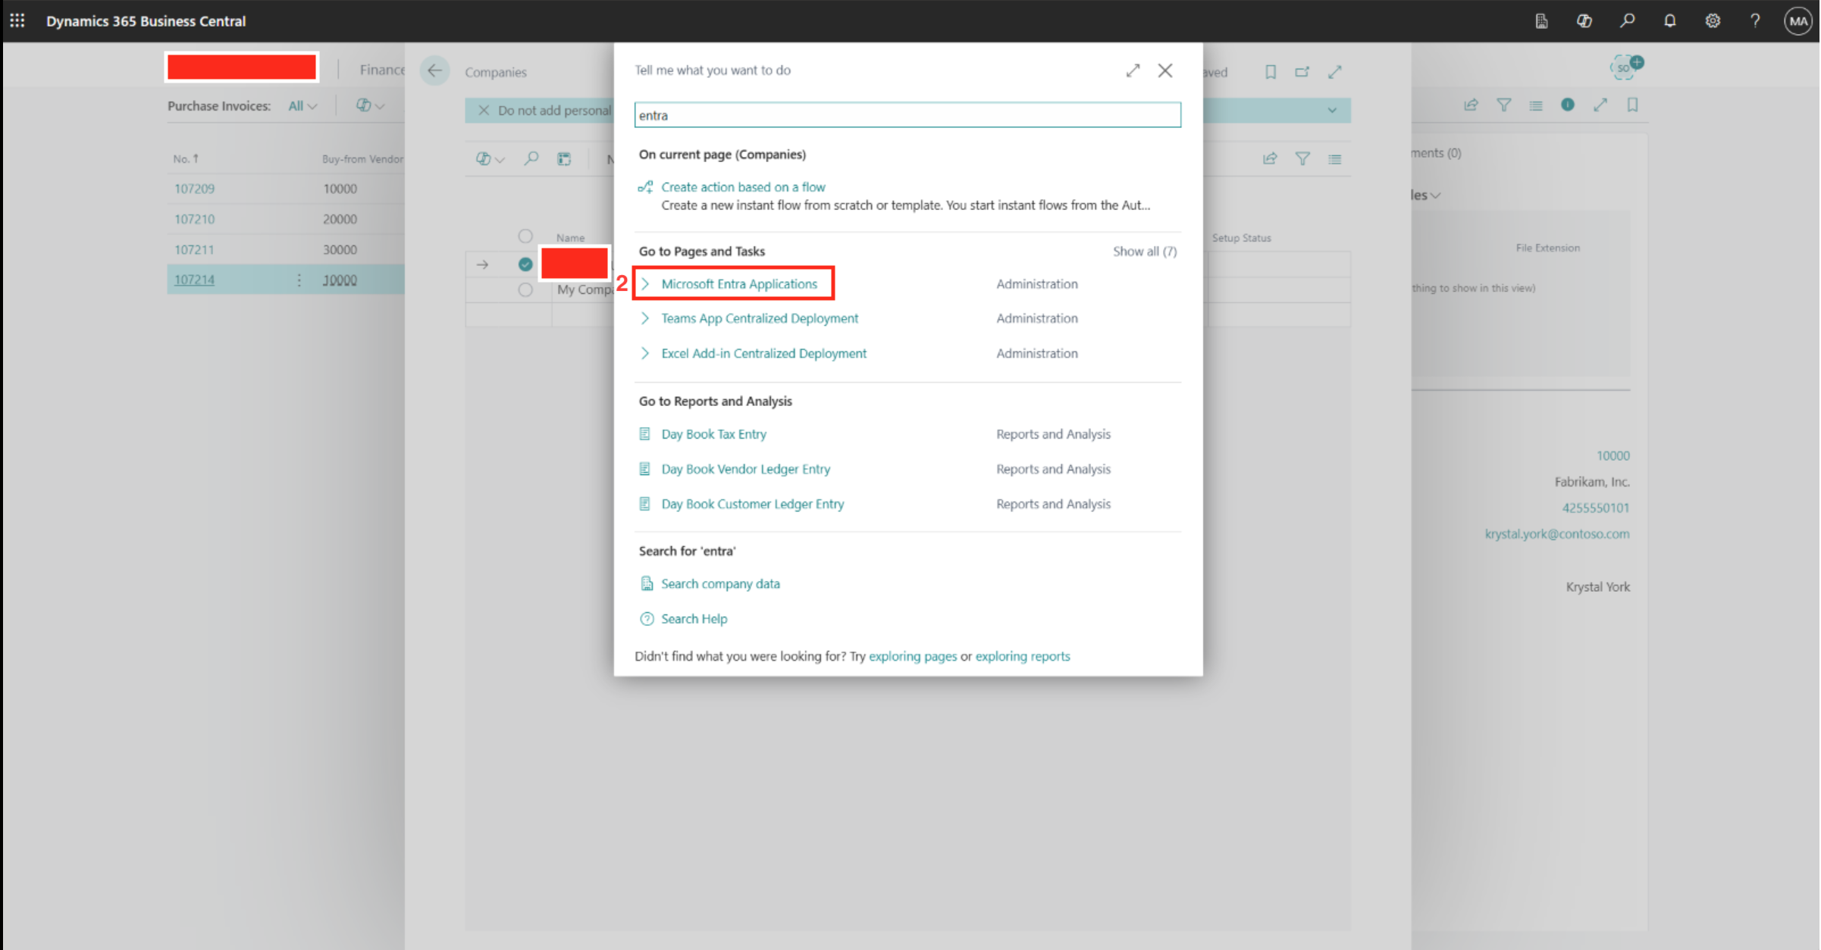The width and height of the screenshot is (1821, 950).
Task: Open the Purchase Invoices All filter dropdown
Action: click(x=302, y=106)
